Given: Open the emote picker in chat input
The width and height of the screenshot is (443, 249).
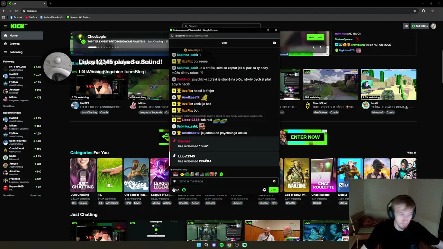Looking at the screenshot, I should 274,181.
